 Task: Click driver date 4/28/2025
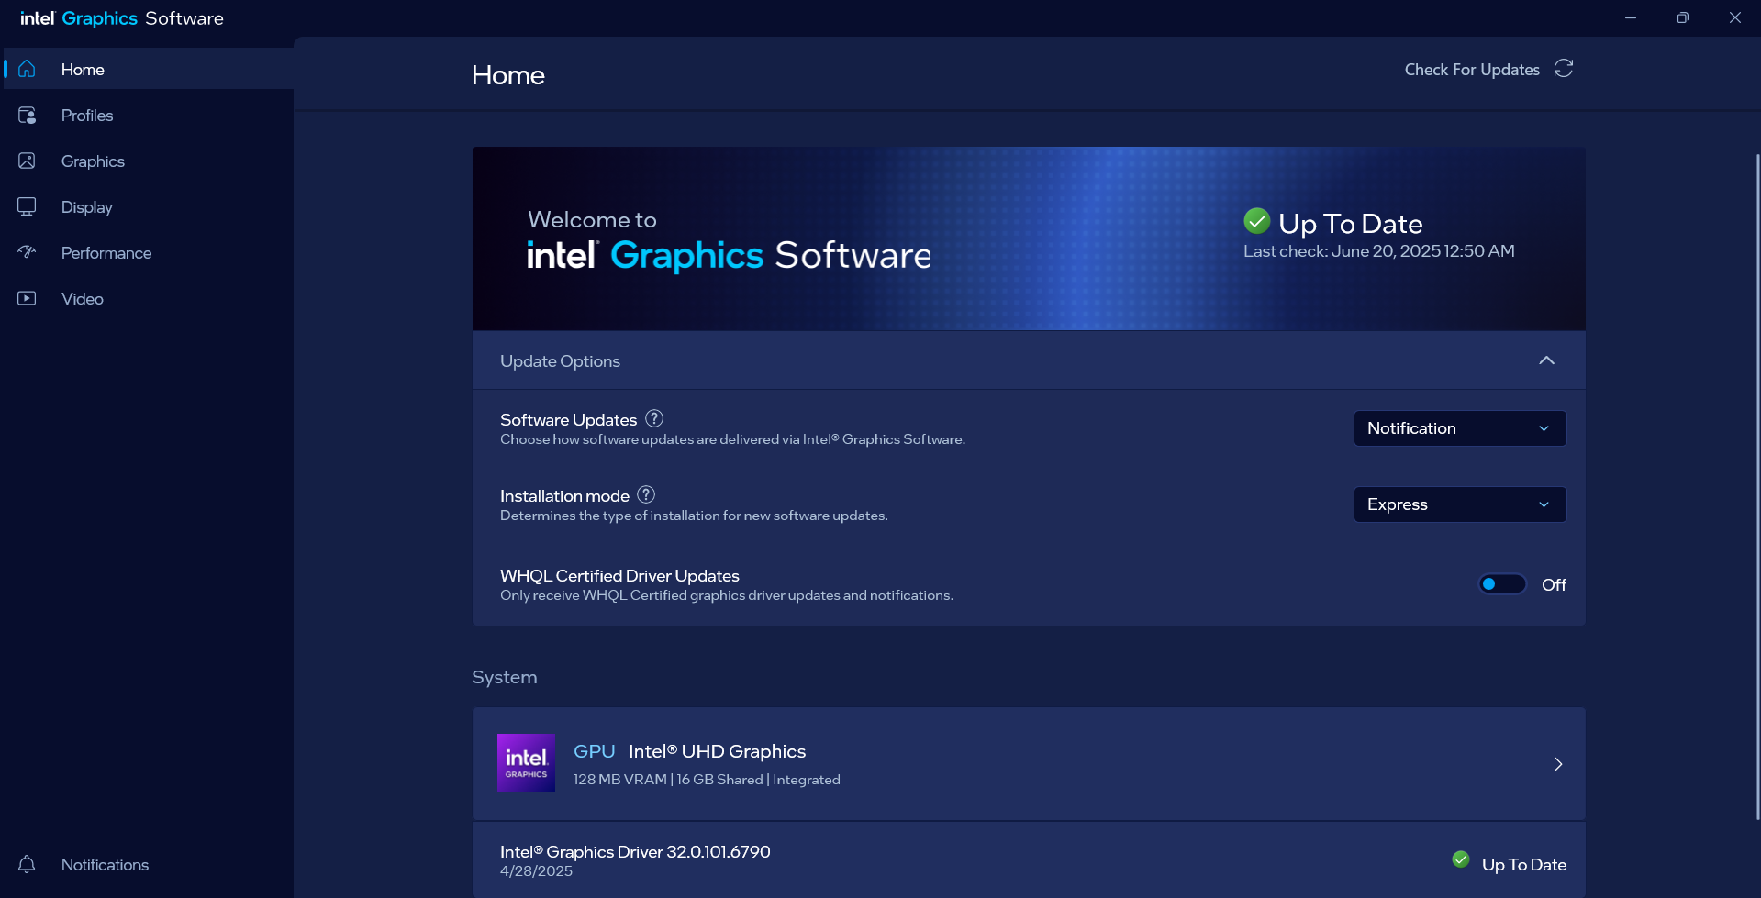(x=536, y=871)
